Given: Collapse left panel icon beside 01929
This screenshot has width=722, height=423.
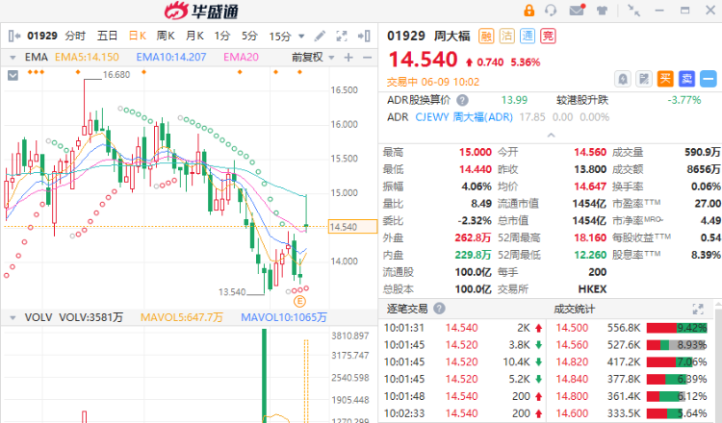Looking at the screenshot, I should coord(14,36).
